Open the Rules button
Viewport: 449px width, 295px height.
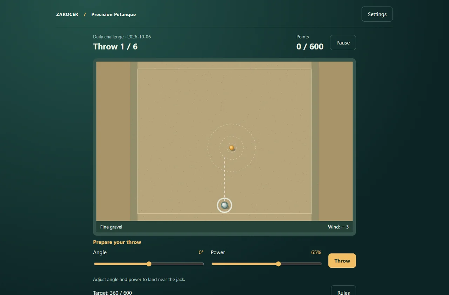[343, 291]
